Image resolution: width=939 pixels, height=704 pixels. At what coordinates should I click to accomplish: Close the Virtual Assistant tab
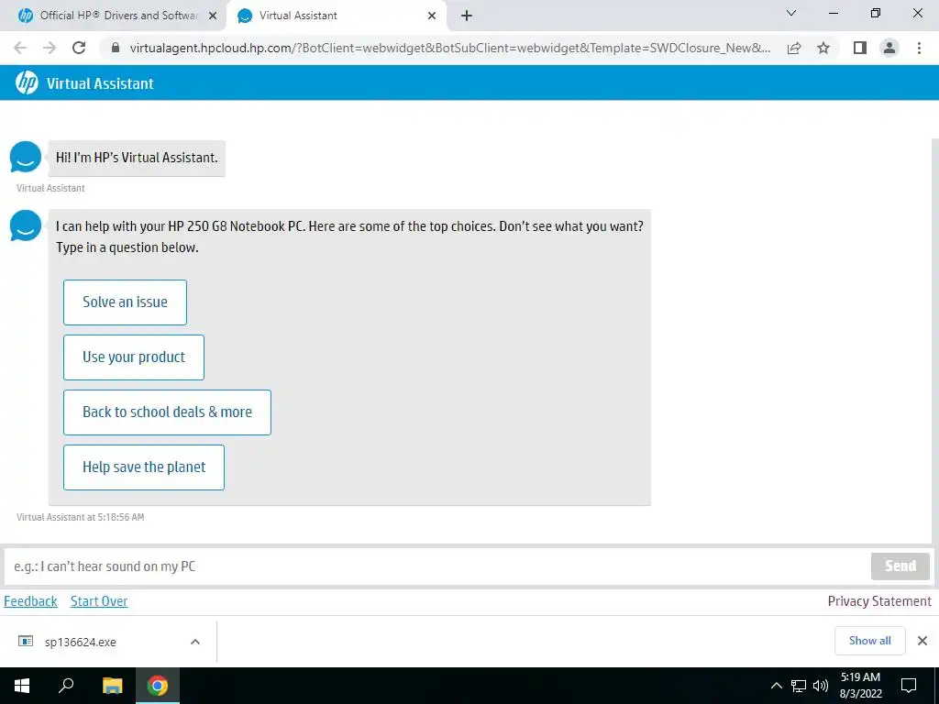click(x=432, y=16)
